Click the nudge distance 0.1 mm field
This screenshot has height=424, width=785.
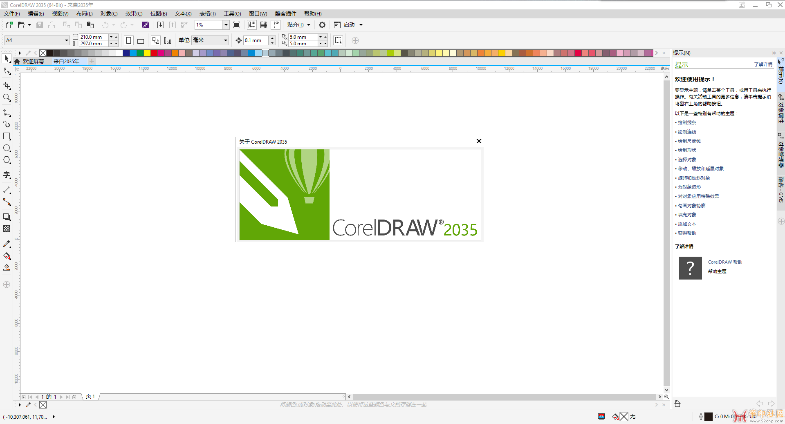[256, 40]
